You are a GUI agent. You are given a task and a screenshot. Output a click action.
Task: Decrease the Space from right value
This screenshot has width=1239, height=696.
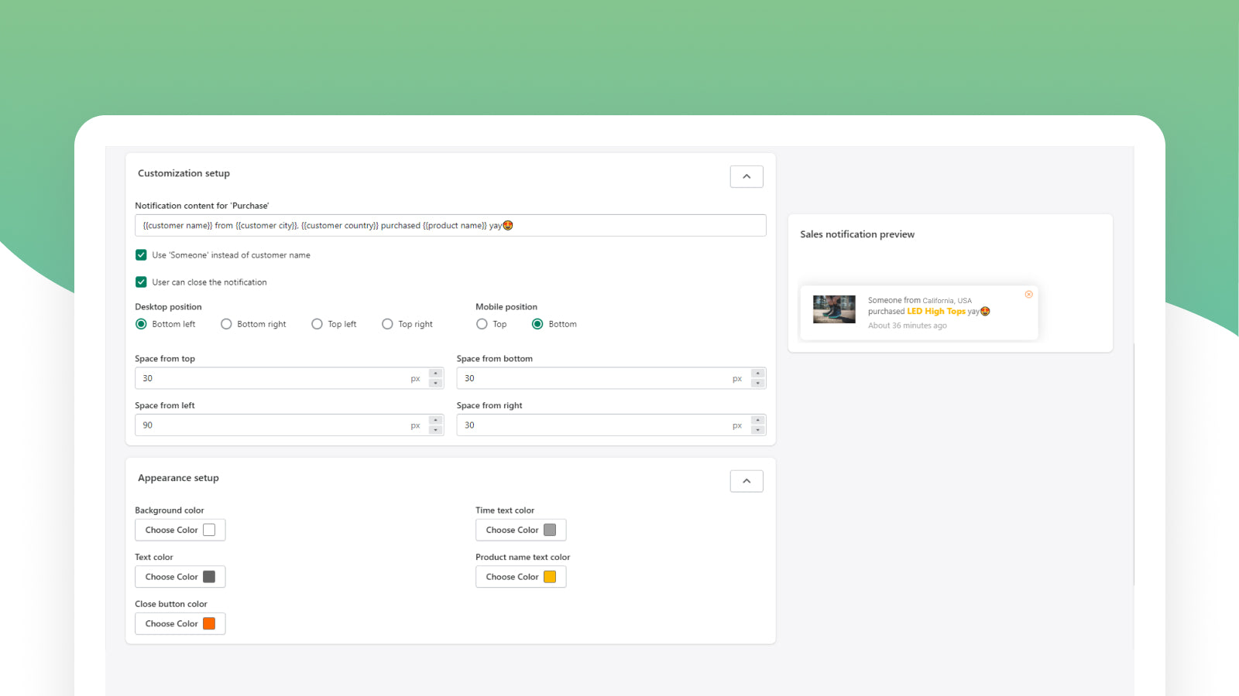757,430
